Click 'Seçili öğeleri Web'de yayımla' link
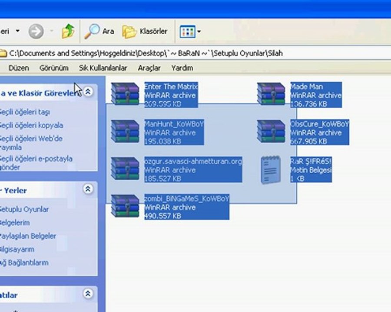Image resolution: width=391 pixels, height=312 pixels. [x=31, y=143]
